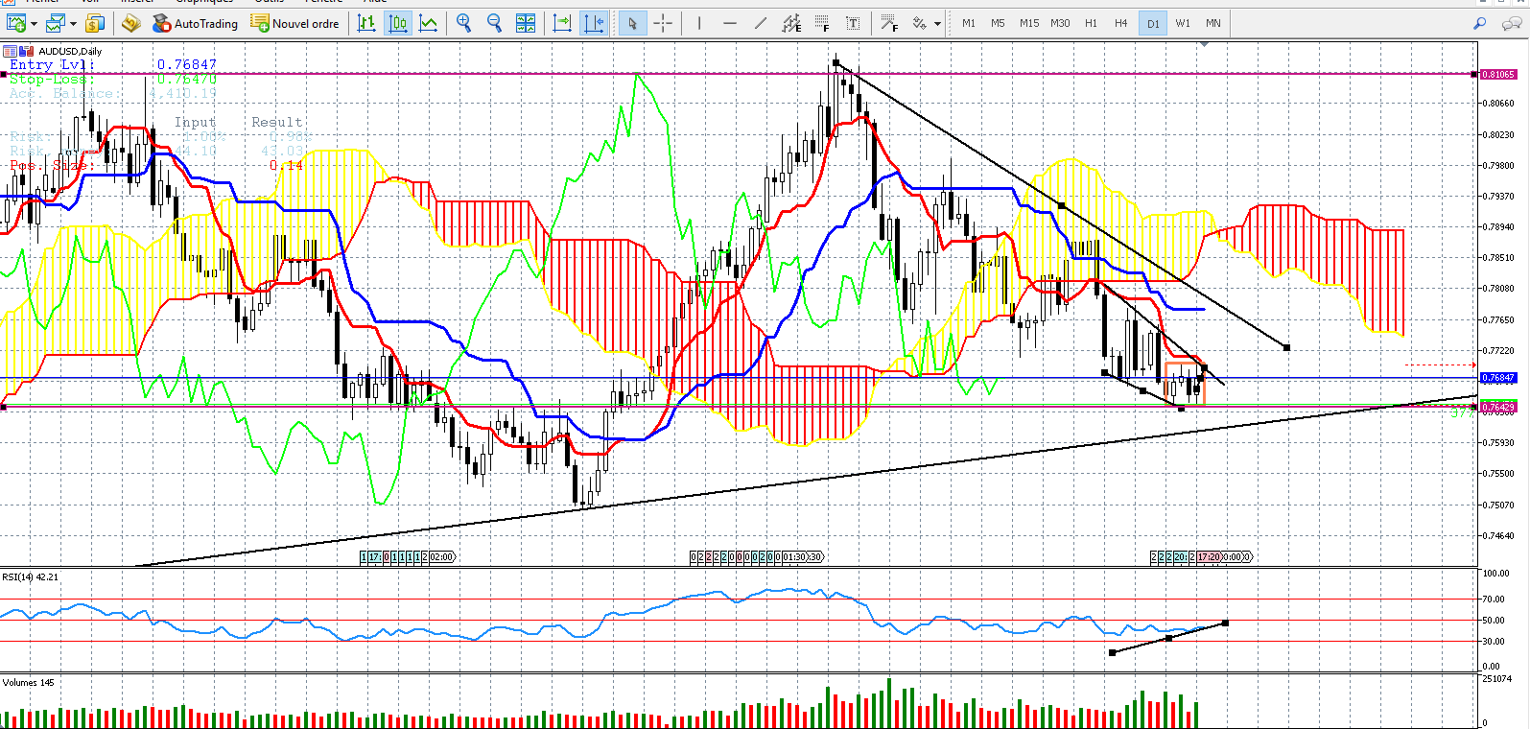Click the arrows and shapes tool

(920, 23)
